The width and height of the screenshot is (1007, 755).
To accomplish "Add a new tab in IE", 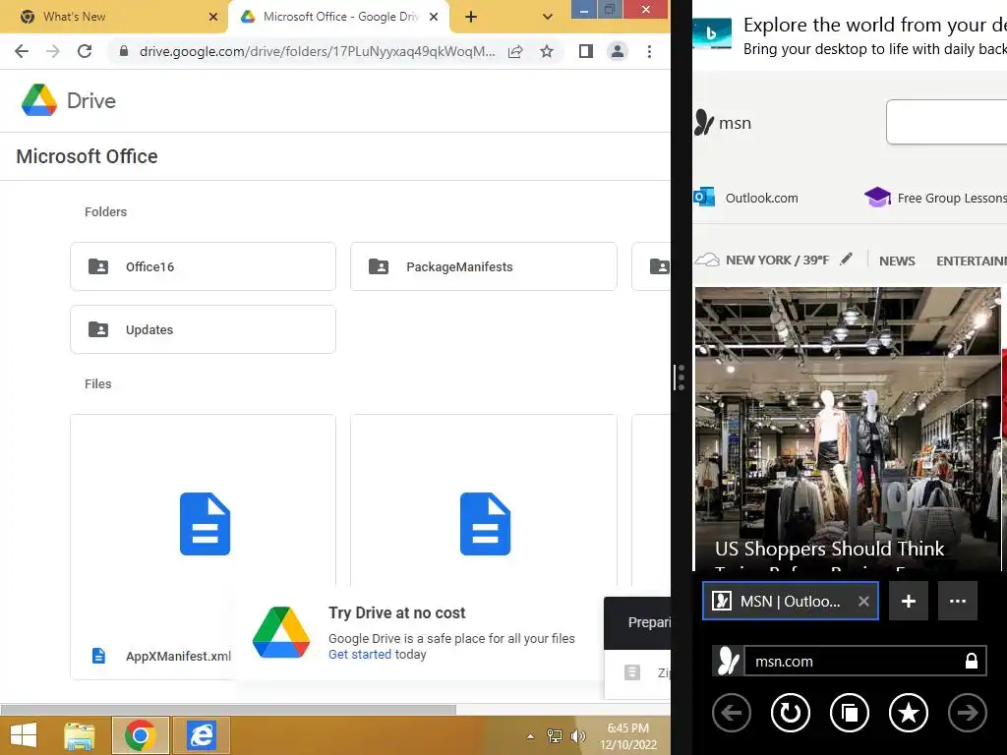I will coord(908,601).
